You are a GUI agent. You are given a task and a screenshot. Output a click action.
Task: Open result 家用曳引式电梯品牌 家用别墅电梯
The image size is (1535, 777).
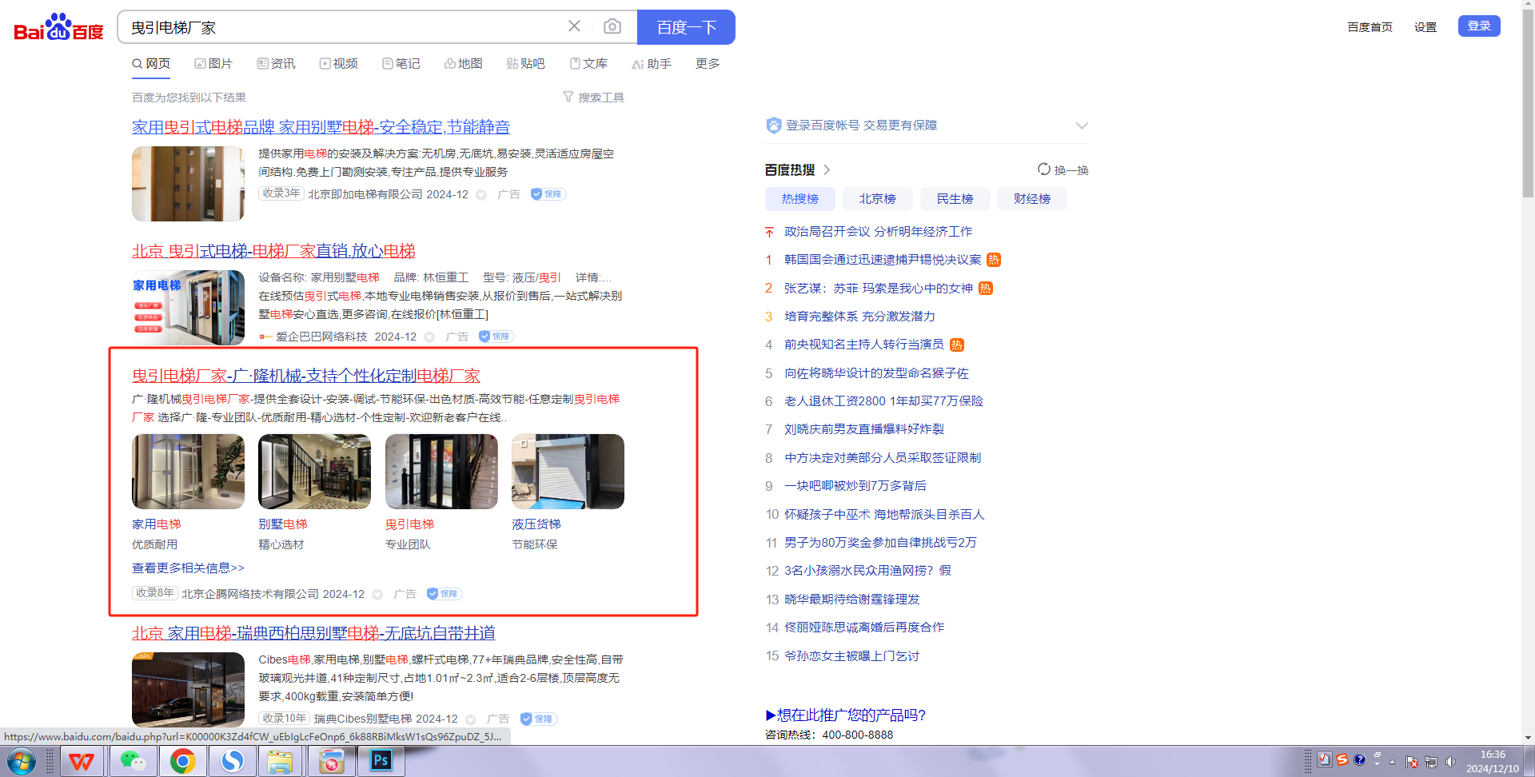[x=321, y=127]
